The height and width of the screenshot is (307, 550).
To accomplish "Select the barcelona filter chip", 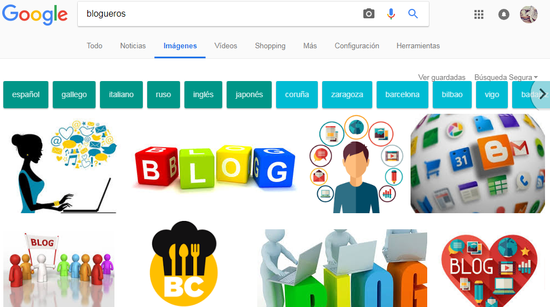I will [402, 94].
